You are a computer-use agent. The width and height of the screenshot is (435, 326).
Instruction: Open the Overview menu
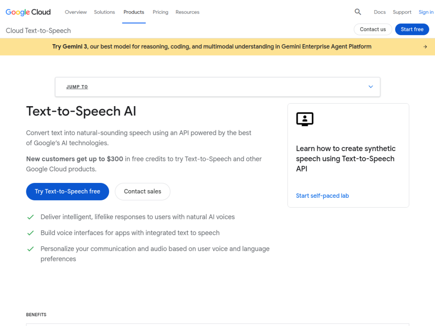[x=76, y=12]
